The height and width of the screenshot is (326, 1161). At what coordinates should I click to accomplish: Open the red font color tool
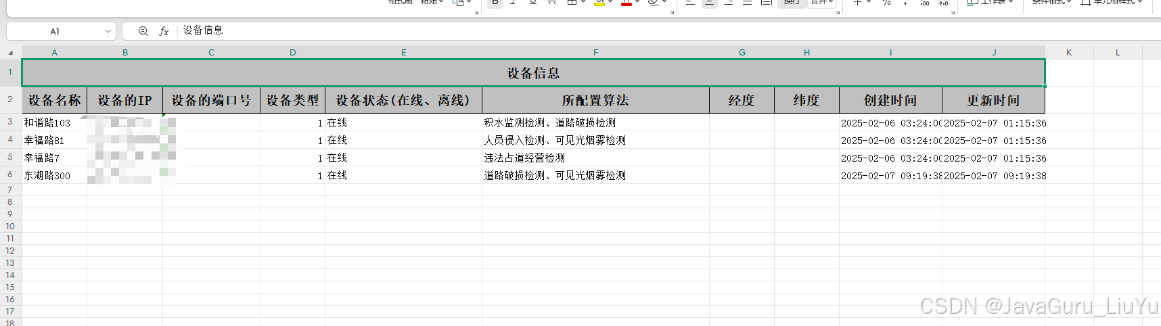627,3
